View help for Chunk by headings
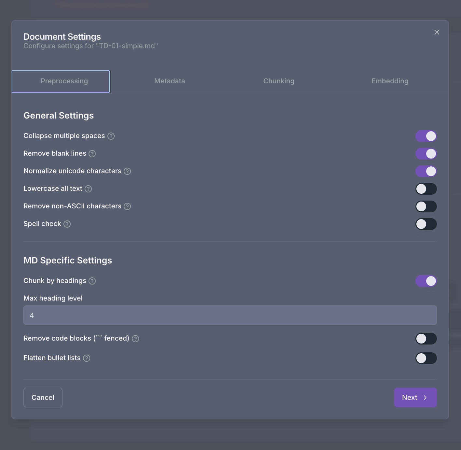461x450 pixels. pos(92,281)
